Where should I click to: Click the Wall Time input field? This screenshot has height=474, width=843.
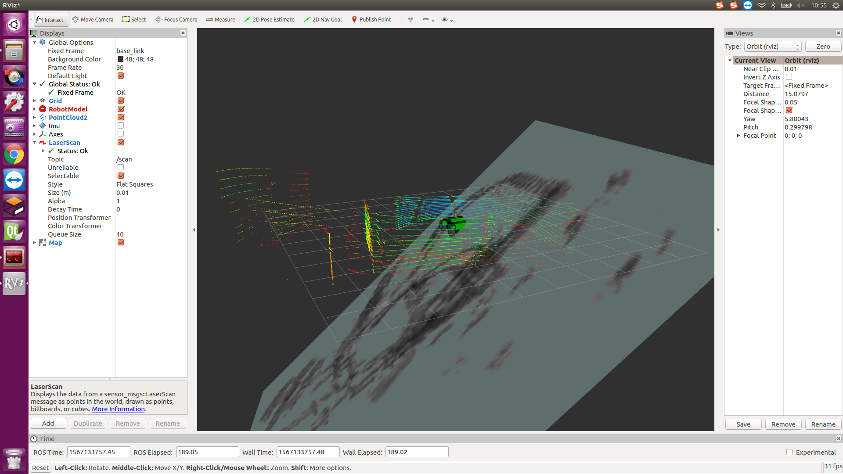(x=307, y=452)
